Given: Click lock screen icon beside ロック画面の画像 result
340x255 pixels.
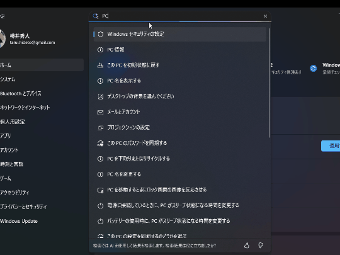Looking at the screenshot, I should coord(100,190).
